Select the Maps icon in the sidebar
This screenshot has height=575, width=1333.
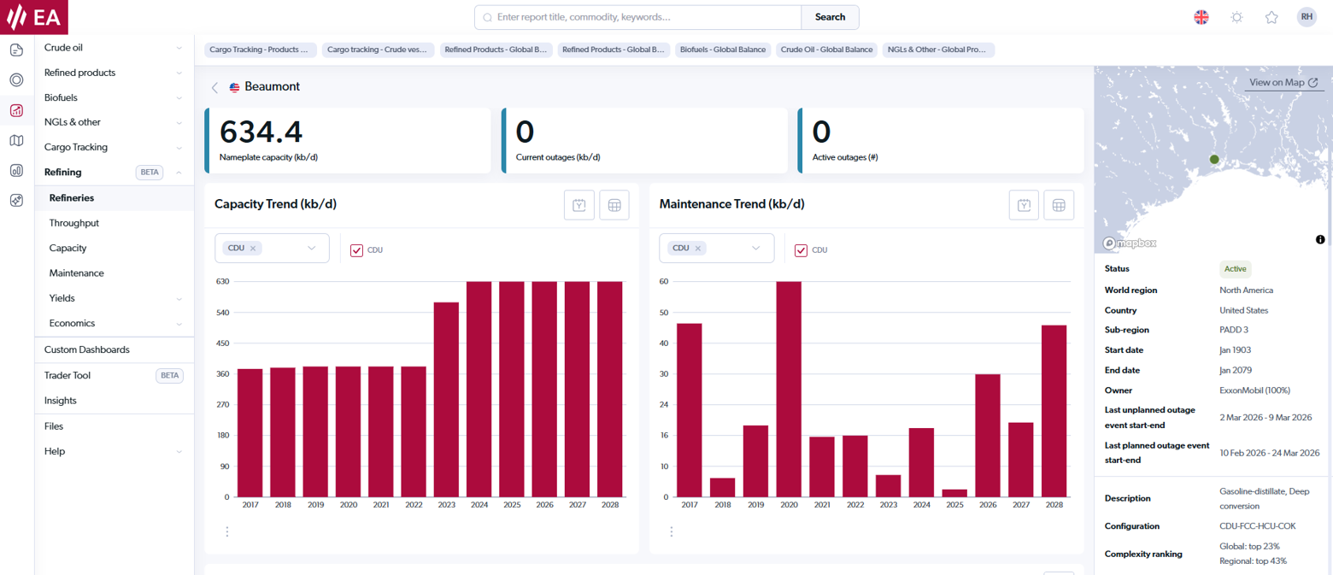click(17, 140)
